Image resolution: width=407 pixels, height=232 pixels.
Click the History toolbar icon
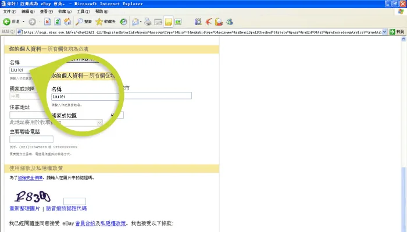point(123,22)
